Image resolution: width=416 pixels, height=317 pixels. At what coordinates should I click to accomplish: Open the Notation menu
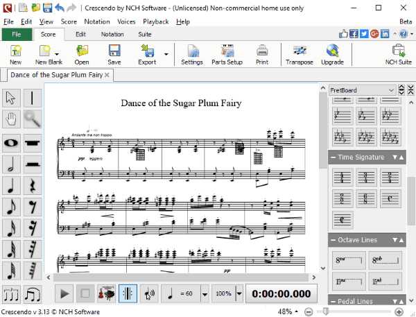97,22
